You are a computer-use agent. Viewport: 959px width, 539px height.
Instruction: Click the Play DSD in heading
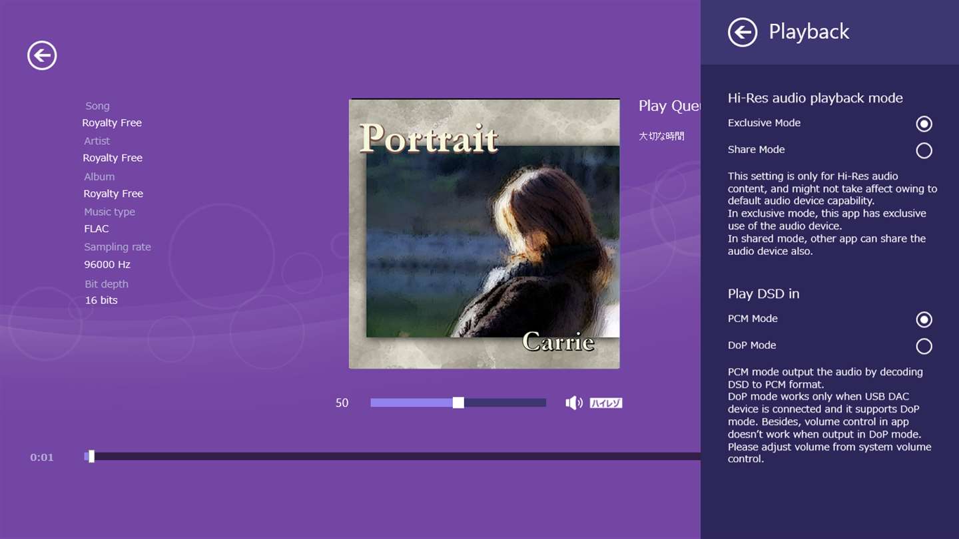pyautogui.click(x=763, y=293)
